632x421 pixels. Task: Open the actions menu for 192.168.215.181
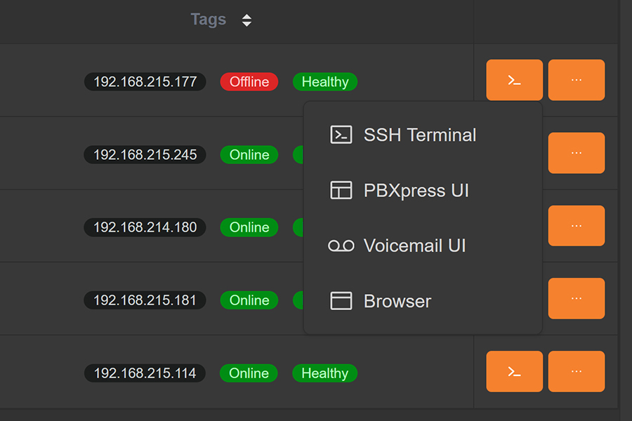tap(576, 298)
